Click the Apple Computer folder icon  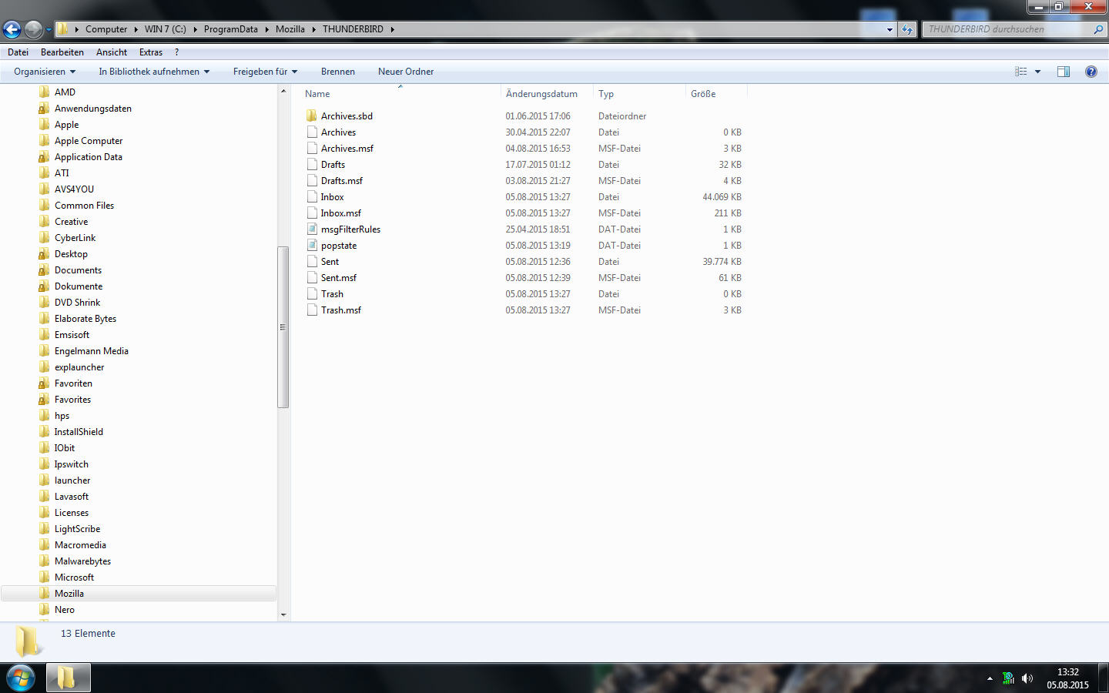[x=44, y=141]
